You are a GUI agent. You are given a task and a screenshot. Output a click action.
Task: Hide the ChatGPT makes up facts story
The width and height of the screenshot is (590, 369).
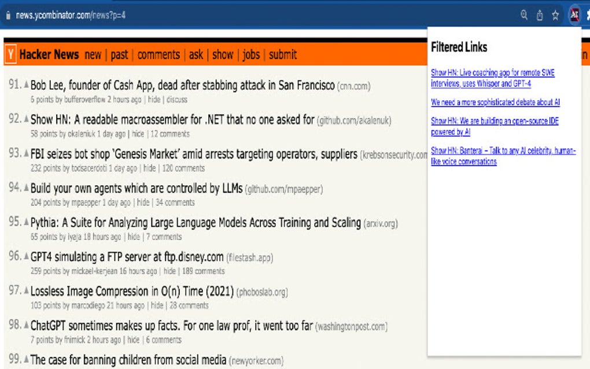[x=132, y=340]
